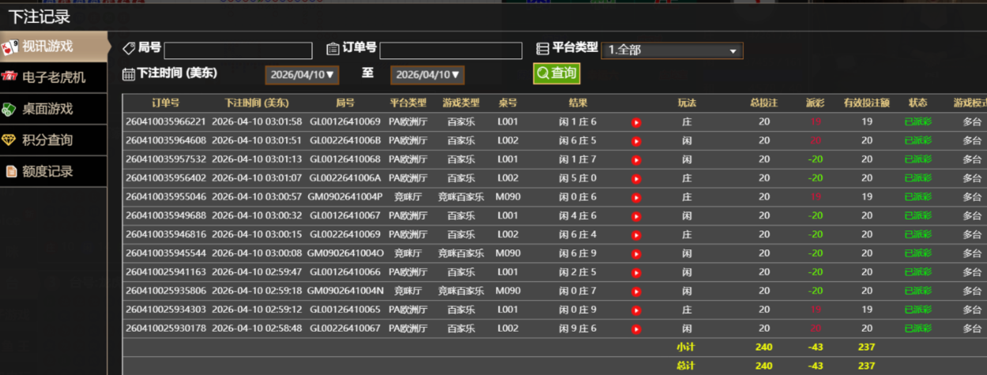The image size is (987, 375).
Task: Open the 电子老虎机 tab
Action: point(53,77)
